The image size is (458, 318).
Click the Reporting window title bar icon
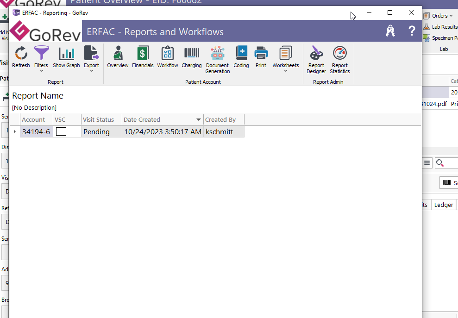(16, 13)
